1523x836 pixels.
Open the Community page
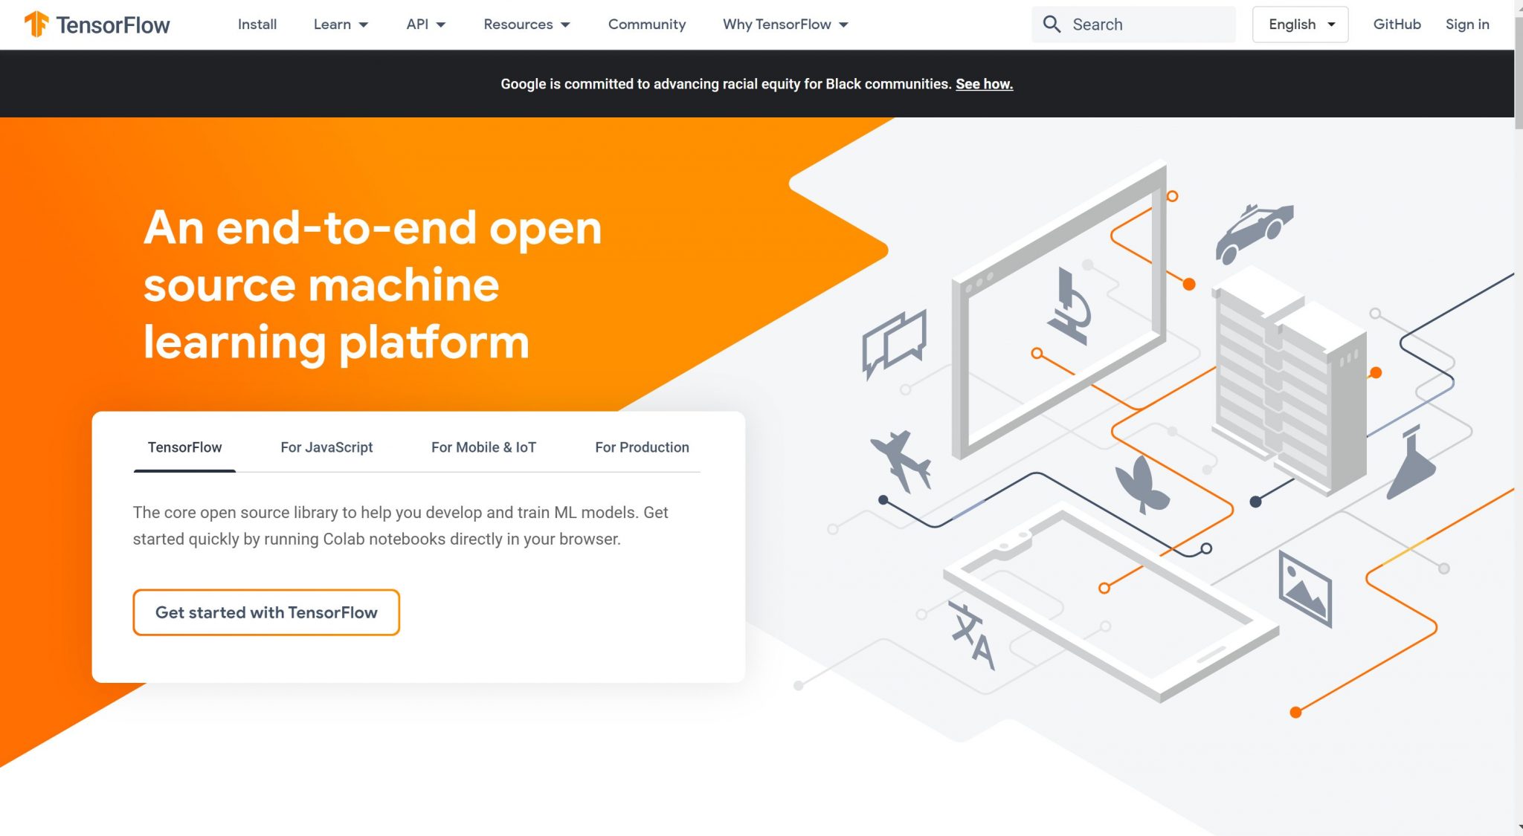(x=647, y=25)
